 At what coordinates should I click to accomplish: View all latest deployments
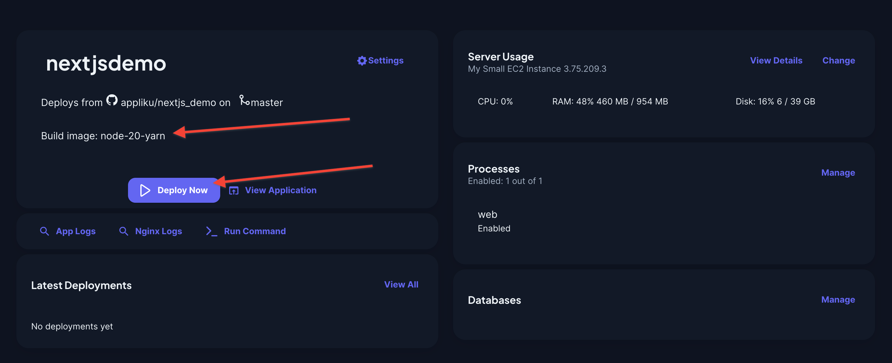pyautogui.click(x=401, y=284)
